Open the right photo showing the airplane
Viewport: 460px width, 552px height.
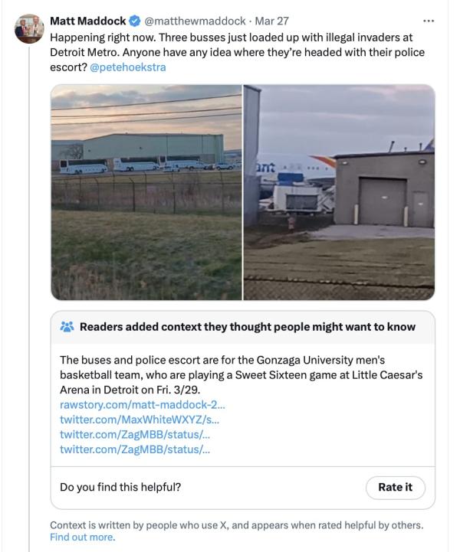339,192
